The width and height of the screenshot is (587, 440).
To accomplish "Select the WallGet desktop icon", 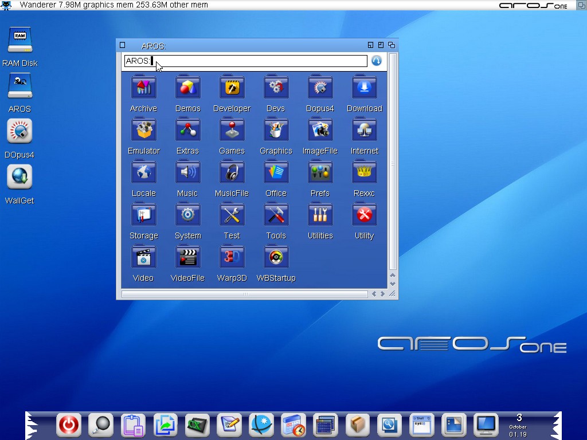I will pos(19,177).
